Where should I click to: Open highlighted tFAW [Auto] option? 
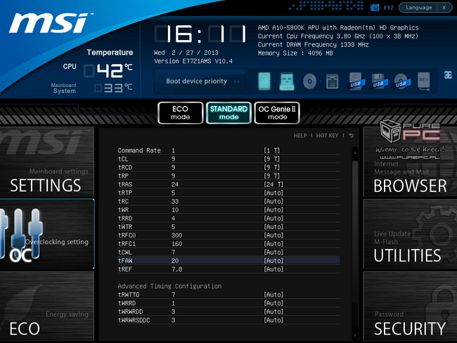(273, 261)
